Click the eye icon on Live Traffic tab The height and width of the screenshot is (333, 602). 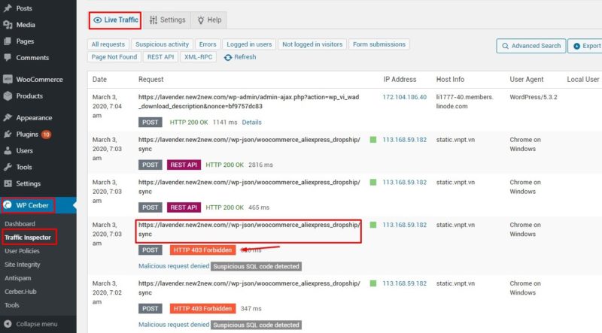(x=98, y=20)
